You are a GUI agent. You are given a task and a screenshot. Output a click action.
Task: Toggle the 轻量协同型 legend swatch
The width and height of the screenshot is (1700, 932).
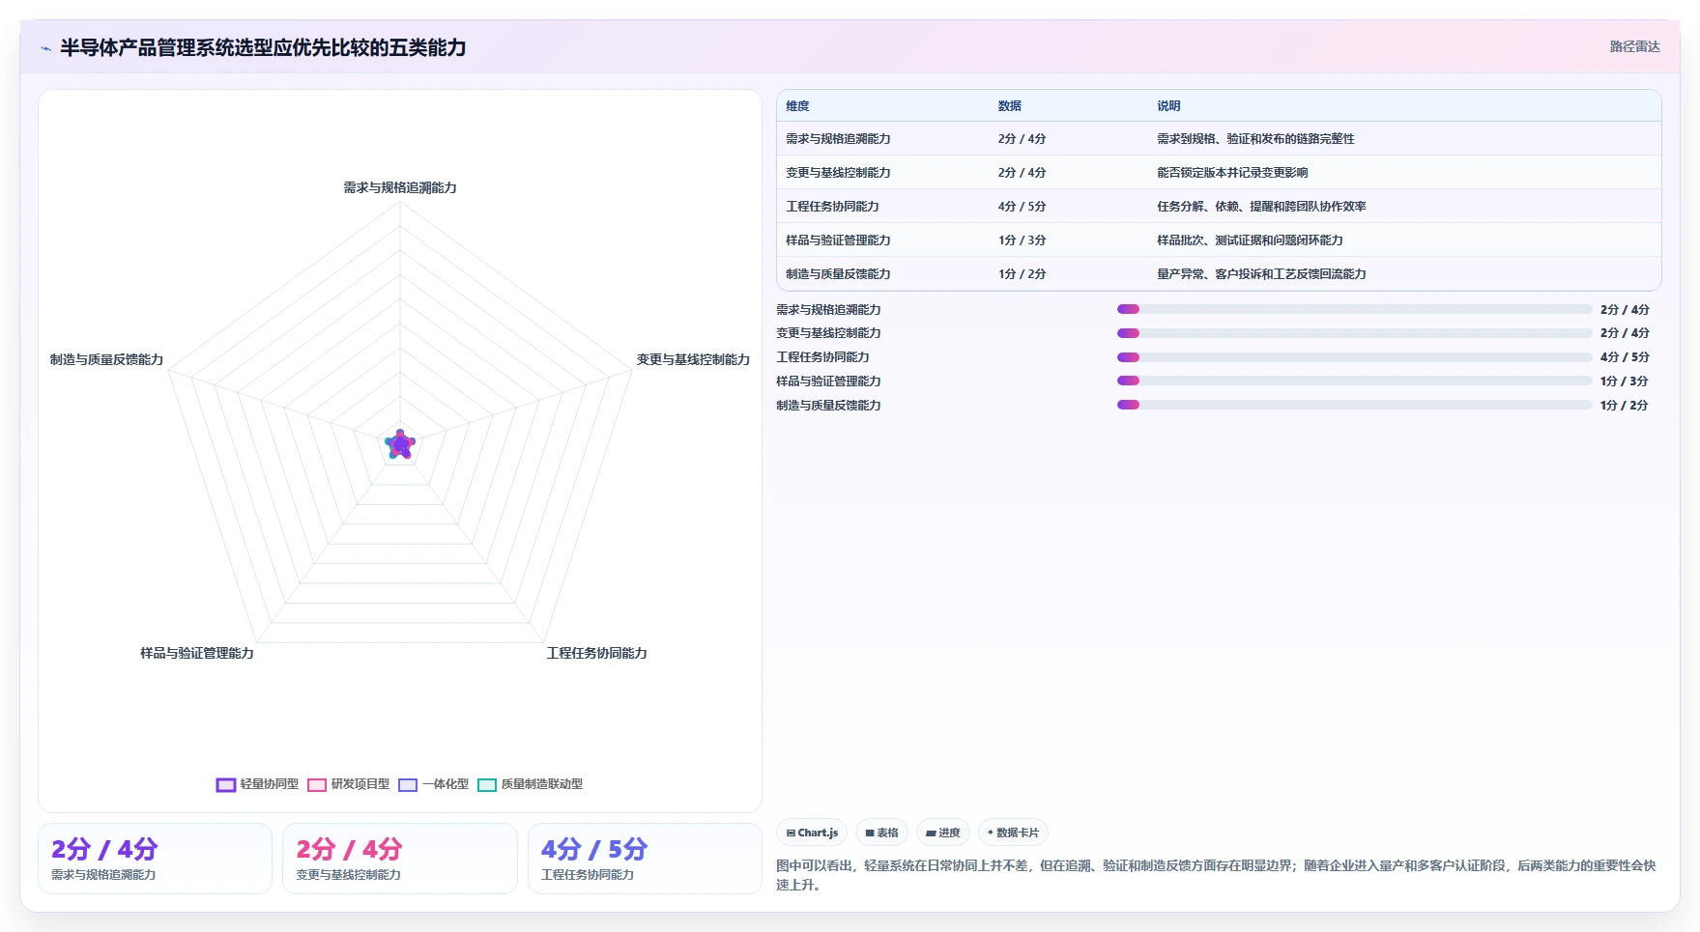[x=226, y=785]
